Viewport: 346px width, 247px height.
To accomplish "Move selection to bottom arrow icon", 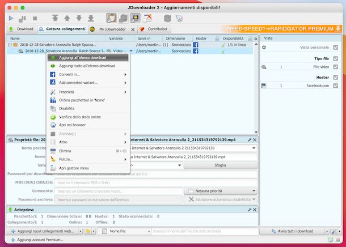I will [91, 18].
